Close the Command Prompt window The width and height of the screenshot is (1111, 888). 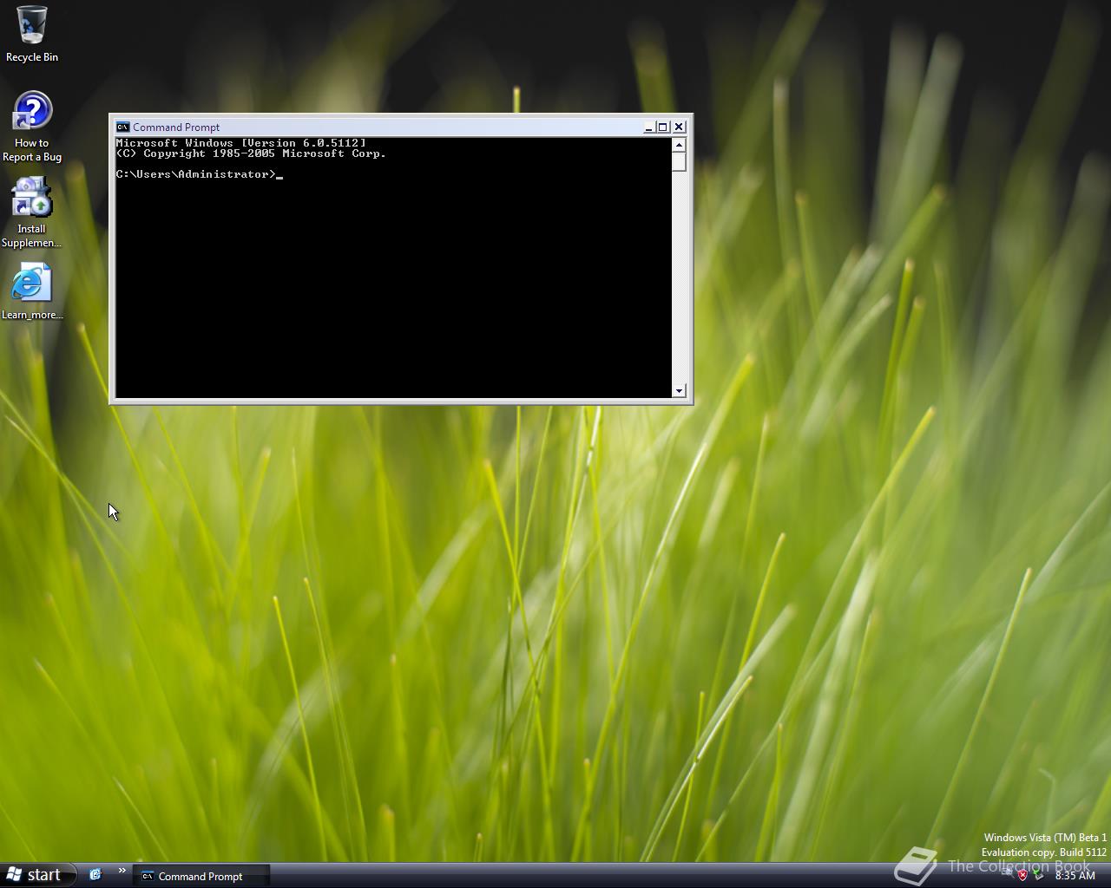679,127
